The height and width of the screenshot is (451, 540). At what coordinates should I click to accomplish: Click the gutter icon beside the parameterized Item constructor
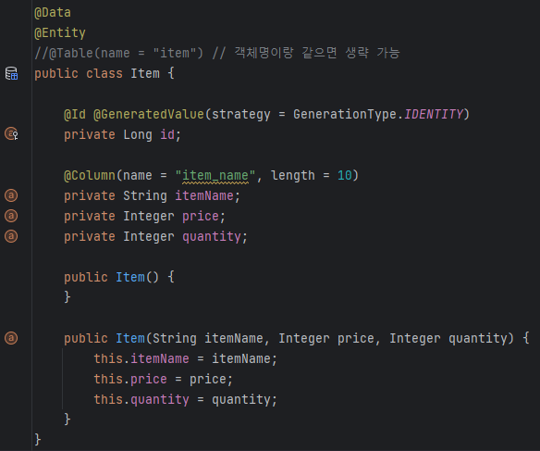(x=11, y=338)
